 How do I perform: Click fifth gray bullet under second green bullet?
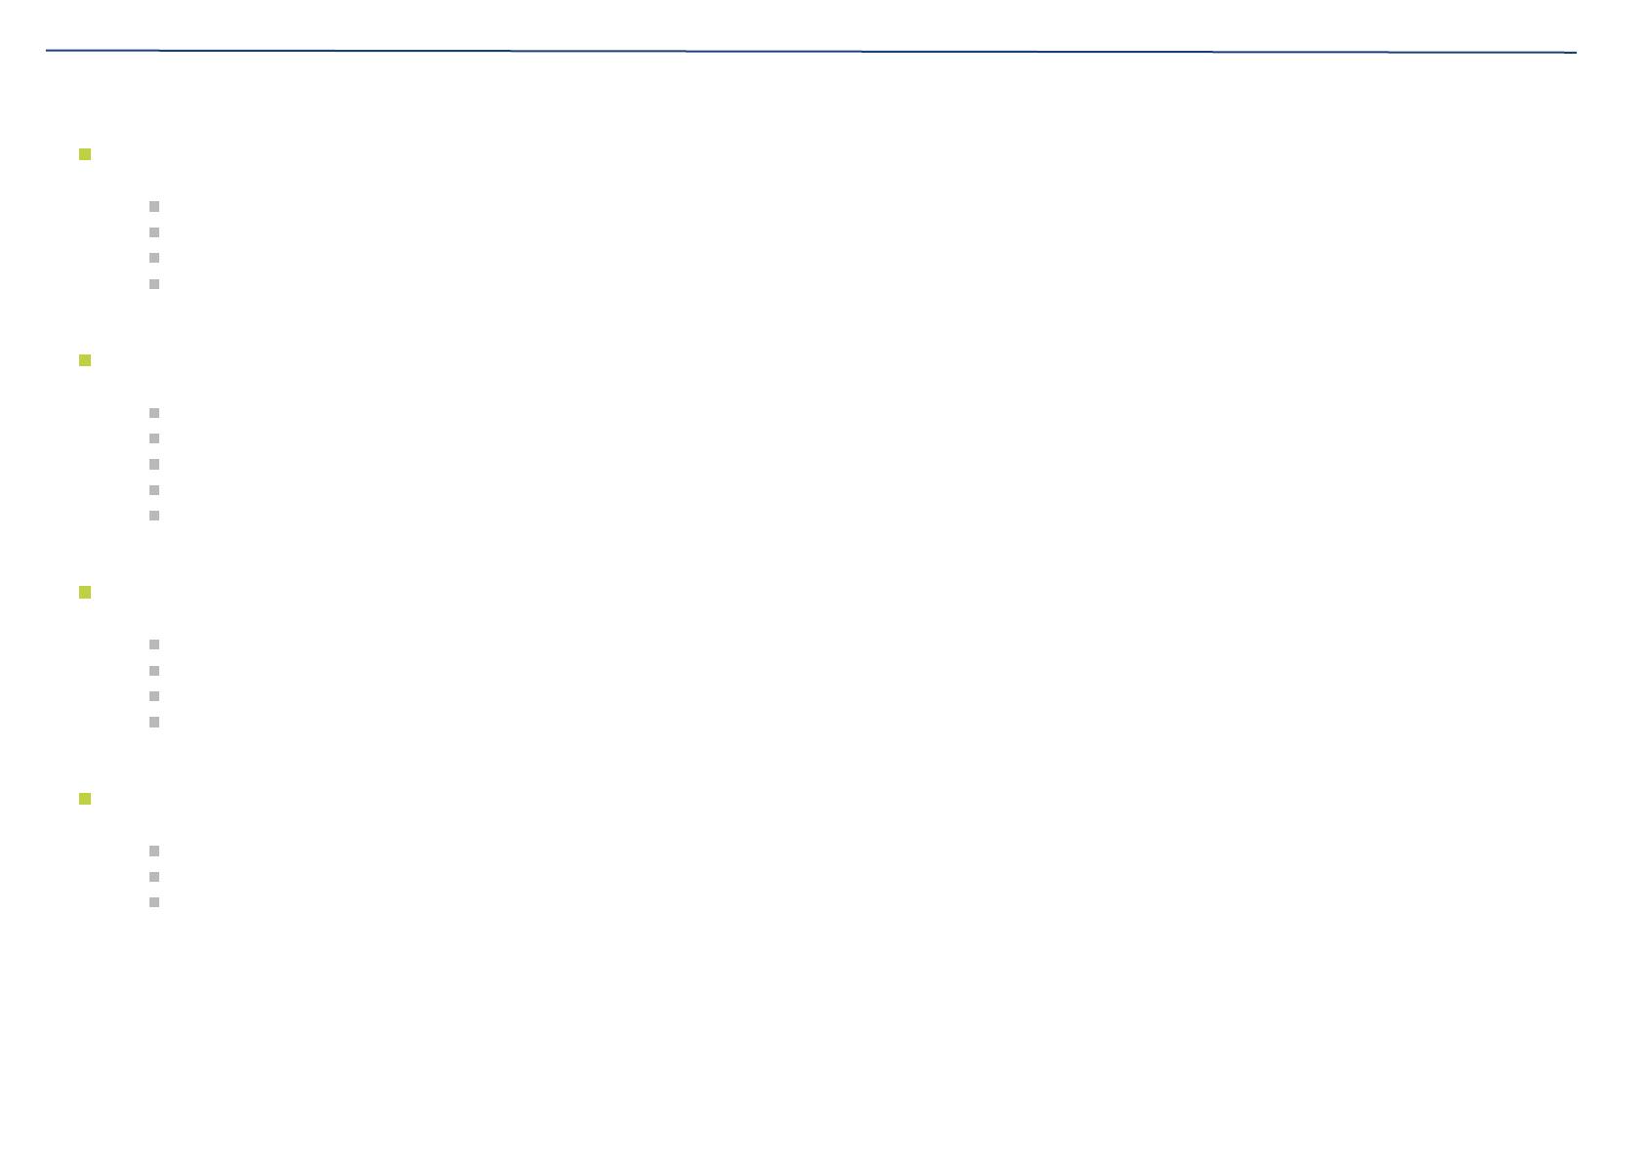pos(154,516)
